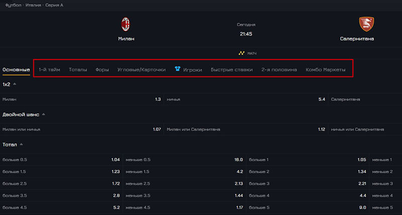Select the Основные tab
Image resolution: width=402 pixels, height=215 pixels.
(x=16, y=70)
